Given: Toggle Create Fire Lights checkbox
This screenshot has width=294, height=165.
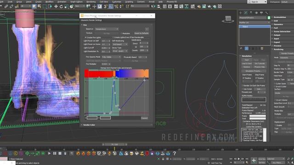Looking at the screenshot, I should (x=85, y=38).
